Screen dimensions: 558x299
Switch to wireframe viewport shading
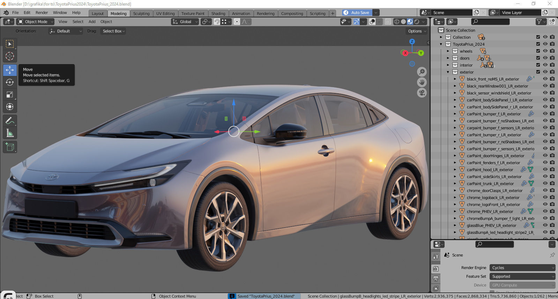click(397, 22)
